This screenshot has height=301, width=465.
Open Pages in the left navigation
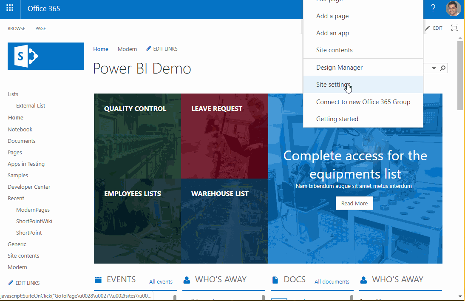click(x=15, y=153)
